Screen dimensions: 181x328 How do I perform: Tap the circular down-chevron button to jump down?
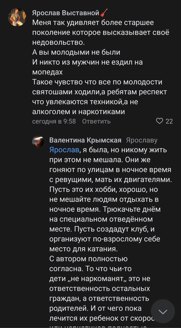pyautogui.click(x=163, y=312)
